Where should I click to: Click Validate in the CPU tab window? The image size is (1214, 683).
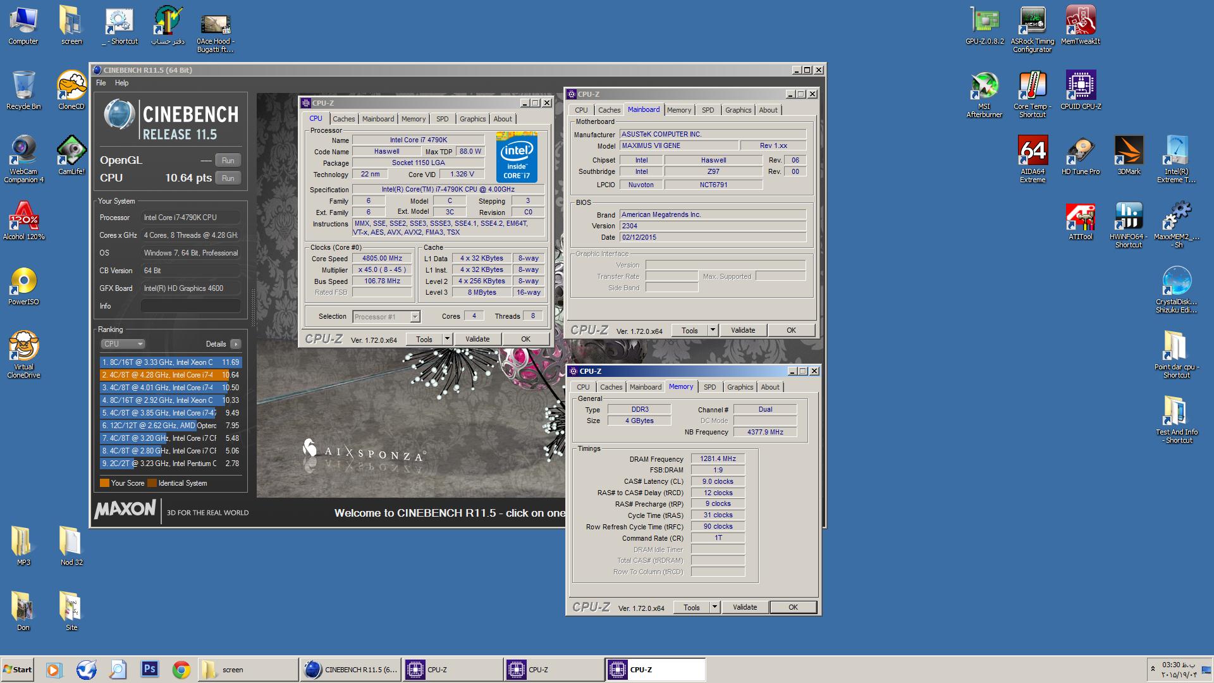point(477,339)
